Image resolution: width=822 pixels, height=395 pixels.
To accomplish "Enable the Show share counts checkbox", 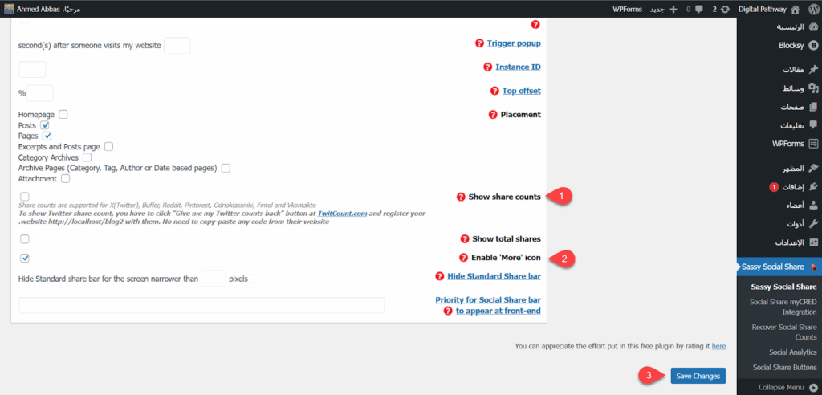I will tap(25, 196).
